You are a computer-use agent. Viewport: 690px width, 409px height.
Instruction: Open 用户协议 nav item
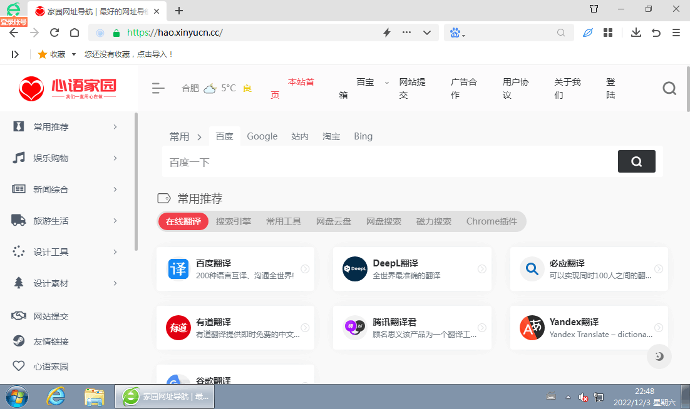(516, 88)
